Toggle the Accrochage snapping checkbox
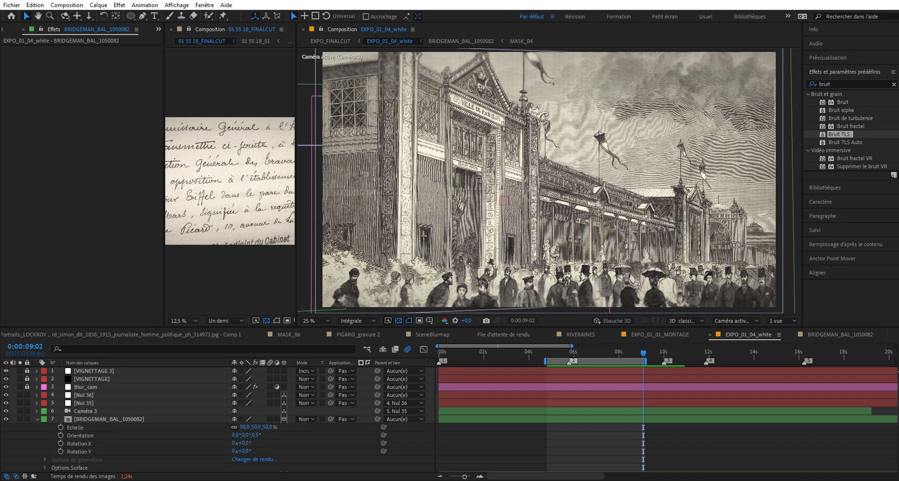 365,17
